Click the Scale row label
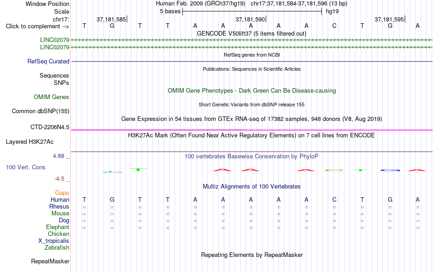Screen dimensions: 433x272 click(62, 11)
